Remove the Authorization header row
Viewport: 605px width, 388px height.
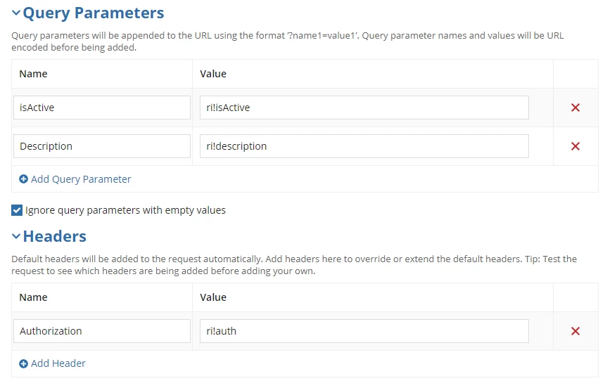tap(575, 331)
